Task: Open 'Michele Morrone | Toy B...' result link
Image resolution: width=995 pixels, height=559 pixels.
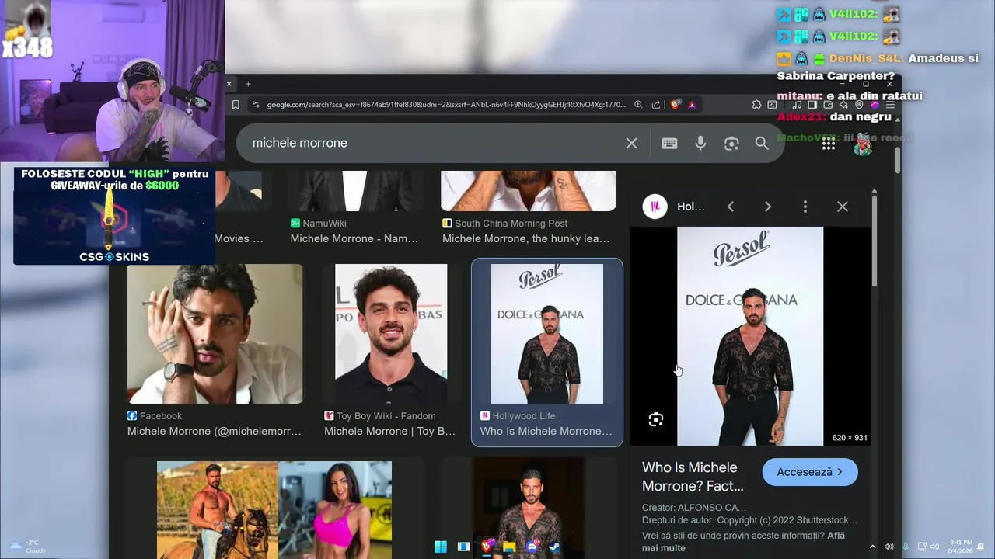Action: point(389,431)
